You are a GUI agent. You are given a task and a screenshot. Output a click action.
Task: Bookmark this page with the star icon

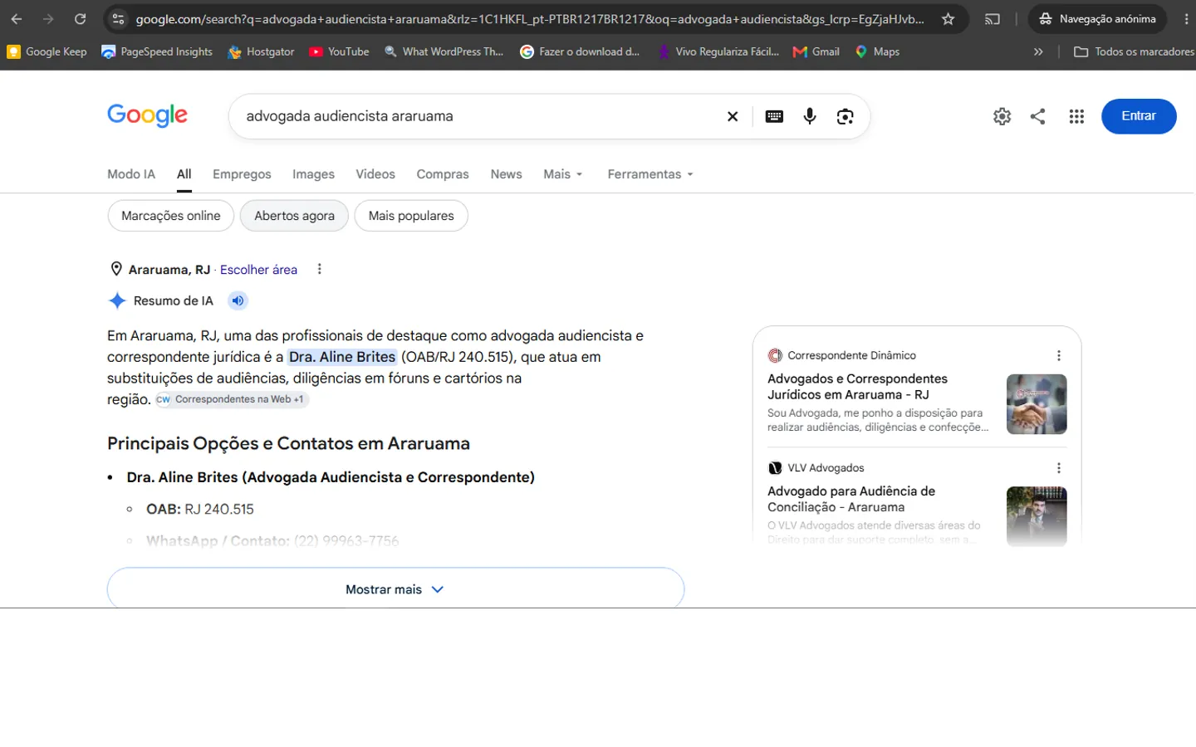[x=948, y=19]
